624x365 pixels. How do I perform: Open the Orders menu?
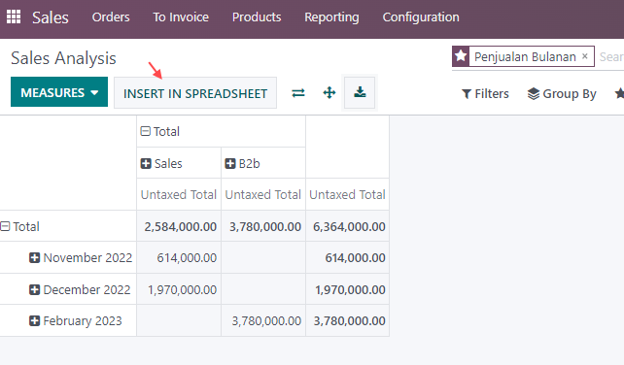point(111,17)
